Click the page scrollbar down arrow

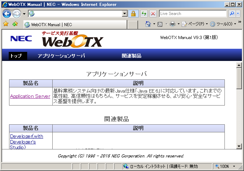pyautogui.click(x=239, y=146)
